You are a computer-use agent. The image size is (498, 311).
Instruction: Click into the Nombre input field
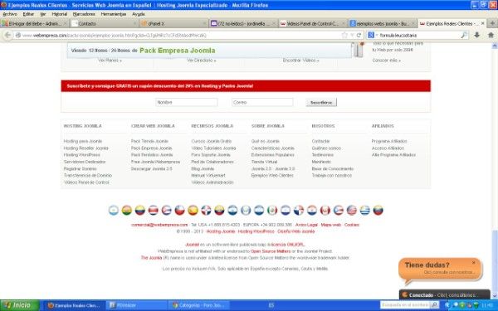187,102
